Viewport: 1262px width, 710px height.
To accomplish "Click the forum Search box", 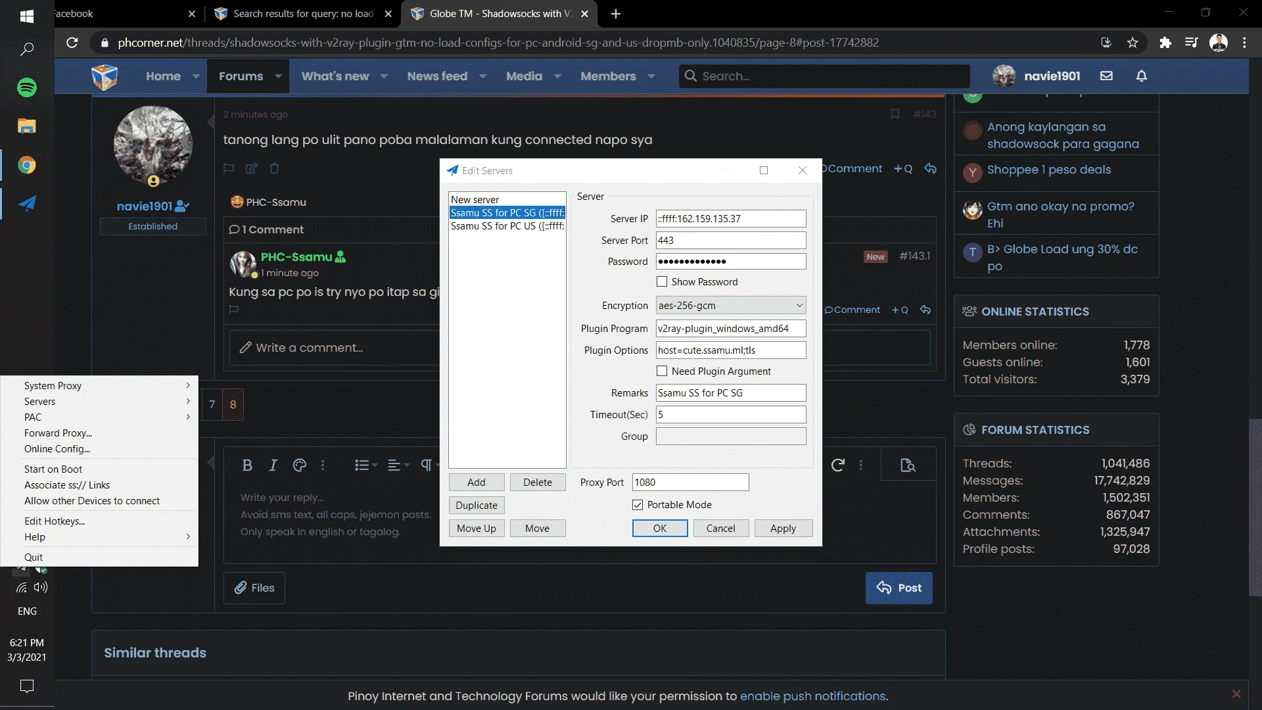I will click(824, 76).
